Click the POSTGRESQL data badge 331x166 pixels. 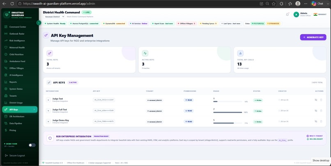tap(258, 24)
